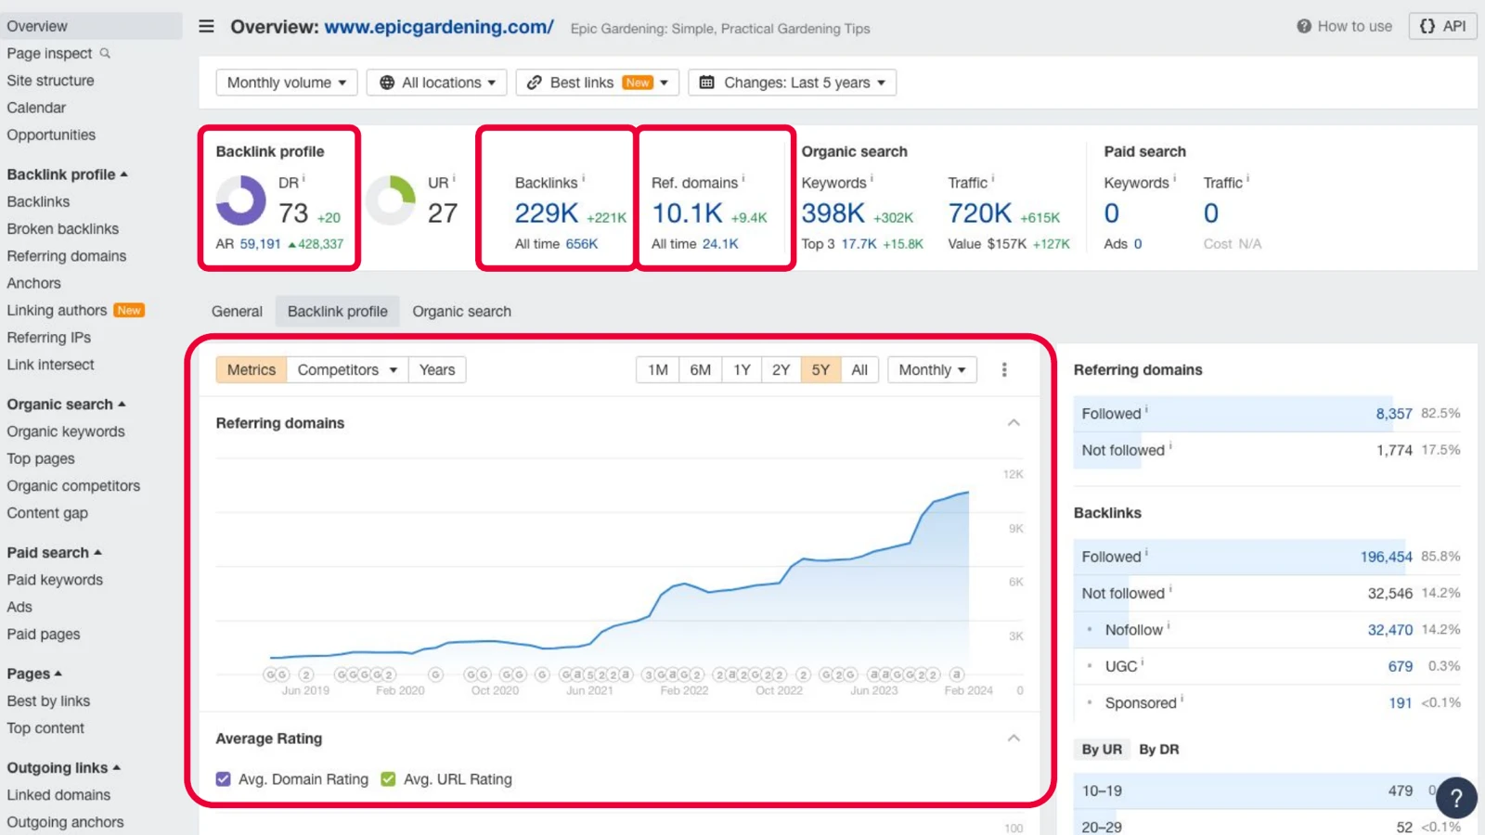Open All locations dropdown
Viewport: 1485px width, 835px height.
437,83
